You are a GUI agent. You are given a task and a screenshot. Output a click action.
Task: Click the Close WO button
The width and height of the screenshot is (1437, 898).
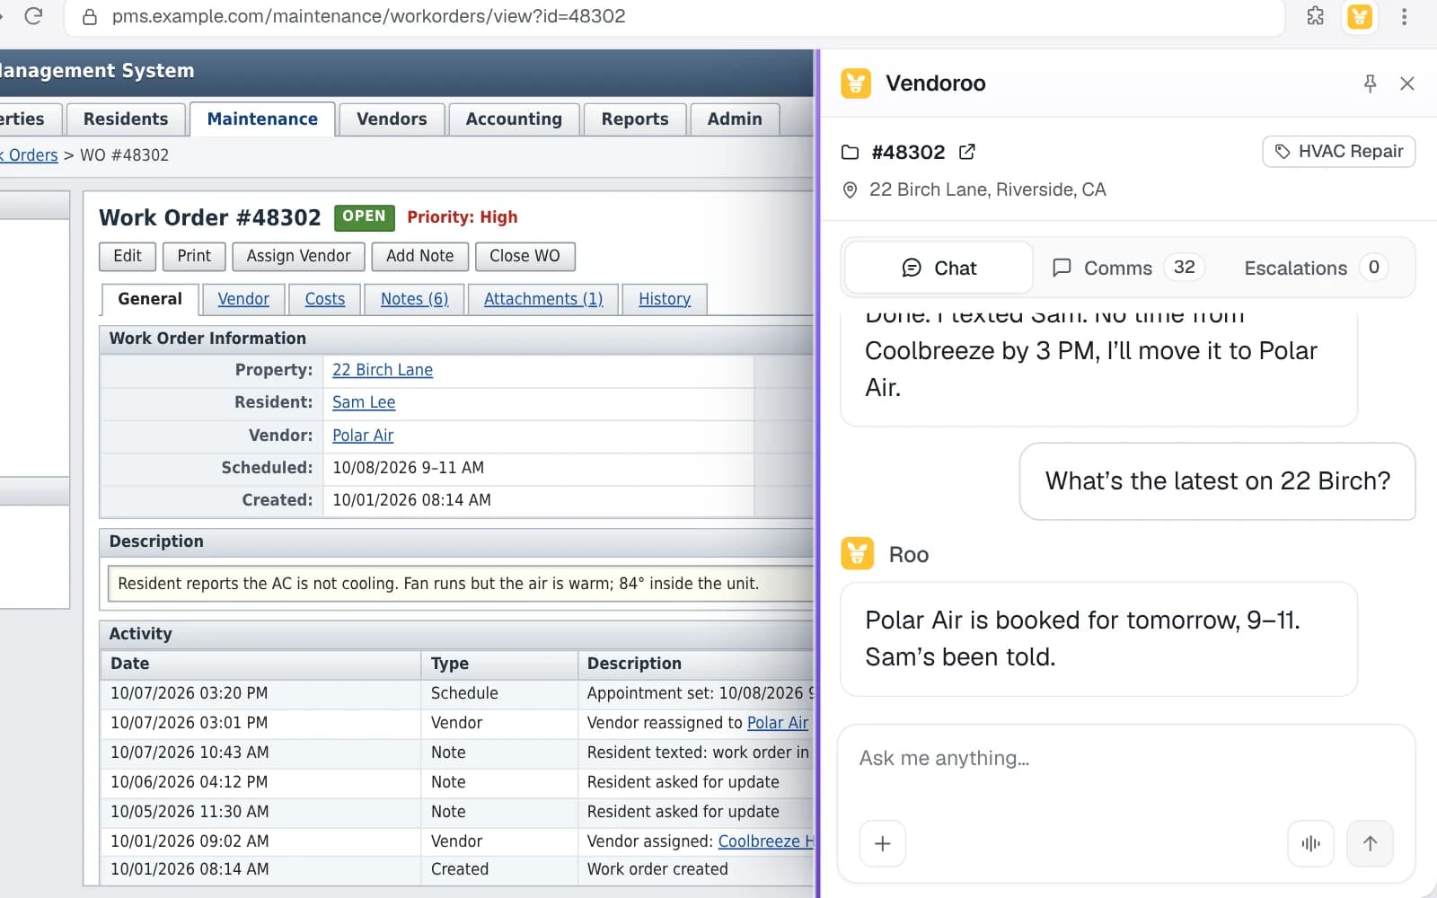[525, 256]
